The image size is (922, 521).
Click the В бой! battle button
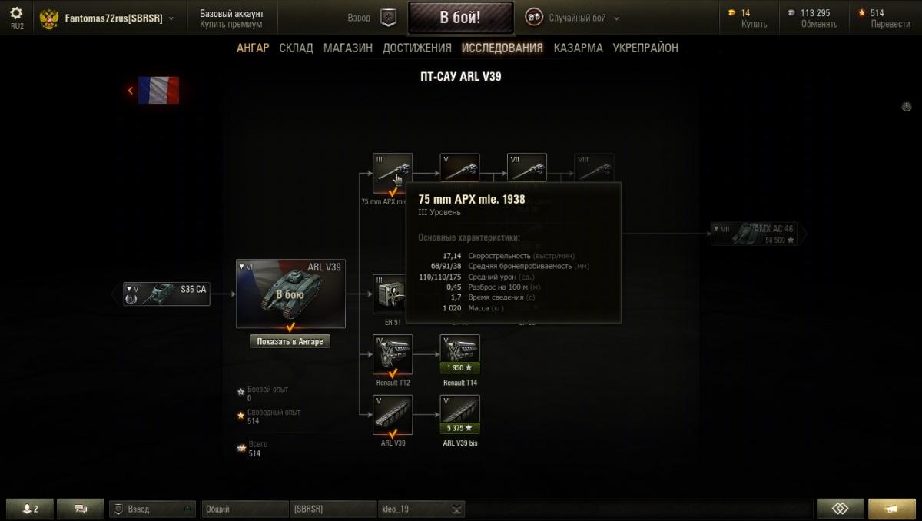(460, 18)
